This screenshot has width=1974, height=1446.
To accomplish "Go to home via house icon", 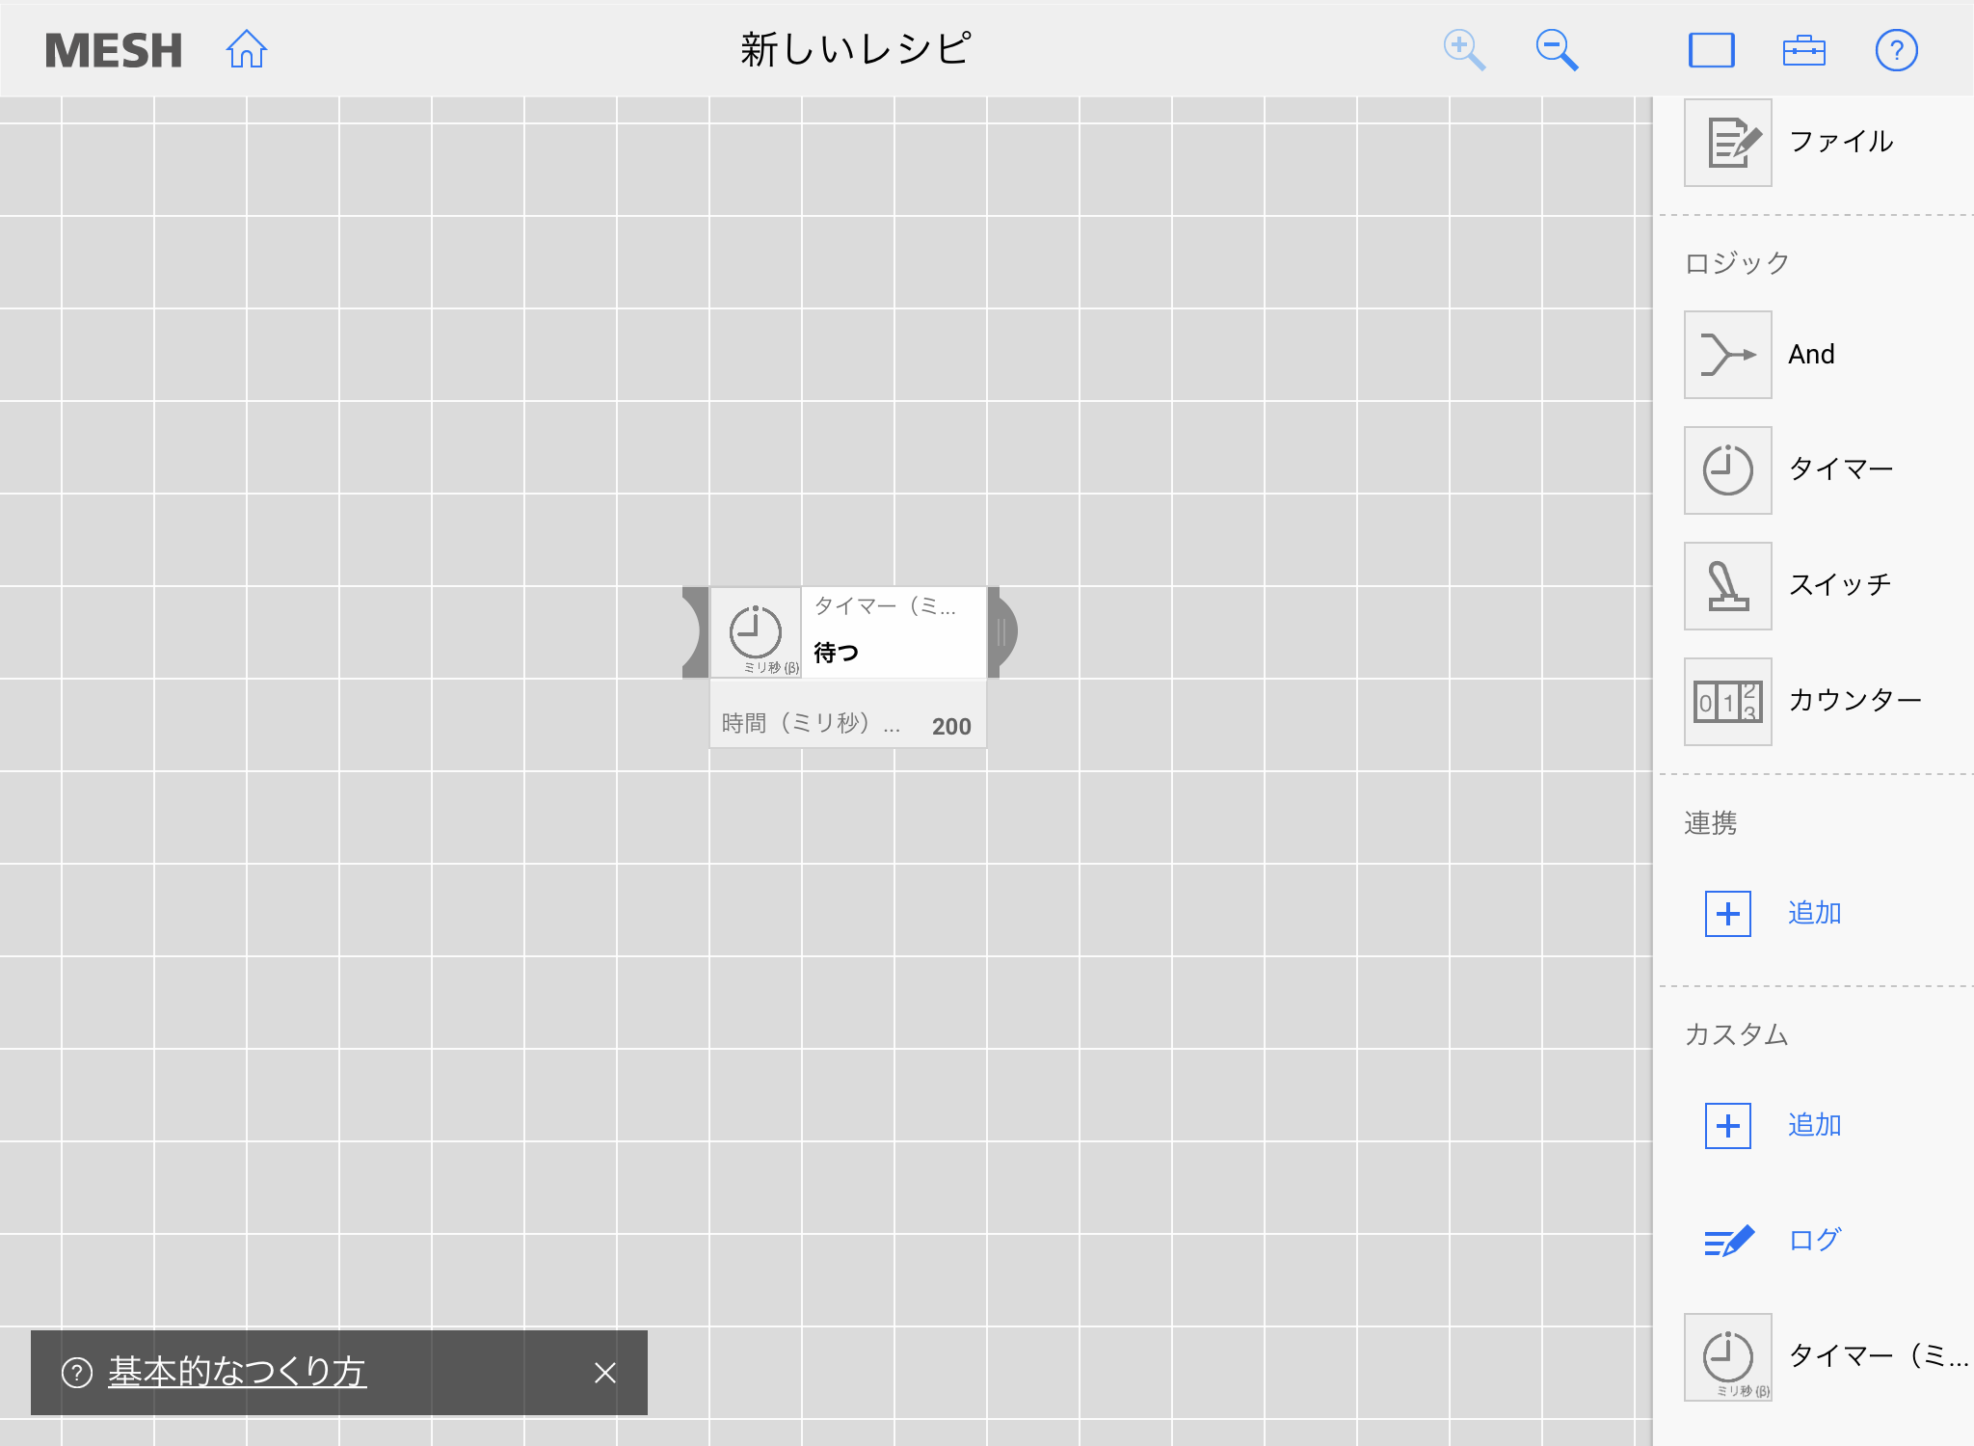I will pyautogui.click(x=247, y=49).
